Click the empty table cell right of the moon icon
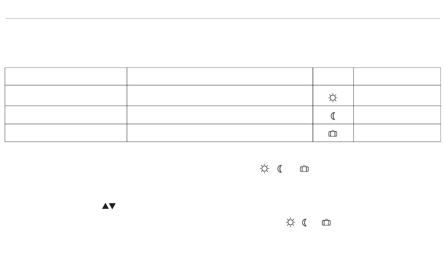Viewport: 444px width, 263px height. (x=397, y=115)
